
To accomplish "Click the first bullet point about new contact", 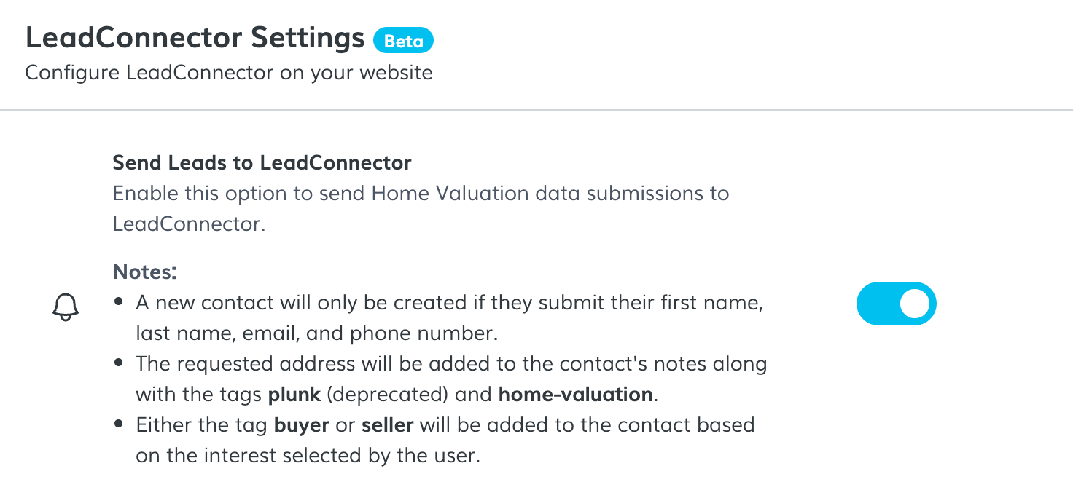I will pos(449,303).
